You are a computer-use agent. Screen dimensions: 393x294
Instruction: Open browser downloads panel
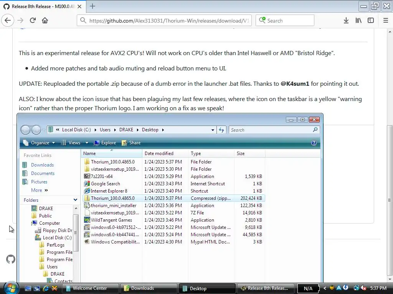coord(346,21)
